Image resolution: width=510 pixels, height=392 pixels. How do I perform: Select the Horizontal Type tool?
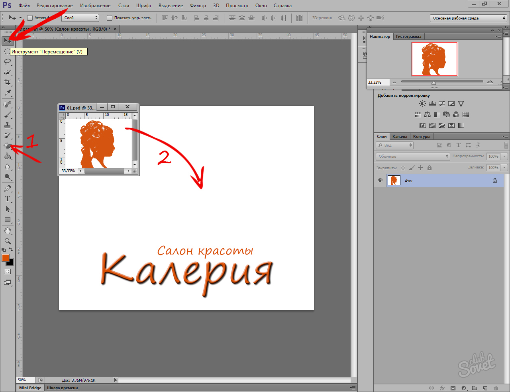click(7, 199)
